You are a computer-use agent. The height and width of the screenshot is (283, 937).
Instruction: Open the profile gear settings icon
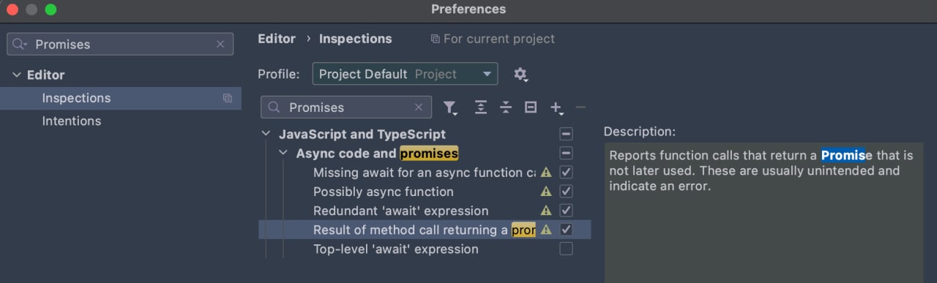coord(520,75)
